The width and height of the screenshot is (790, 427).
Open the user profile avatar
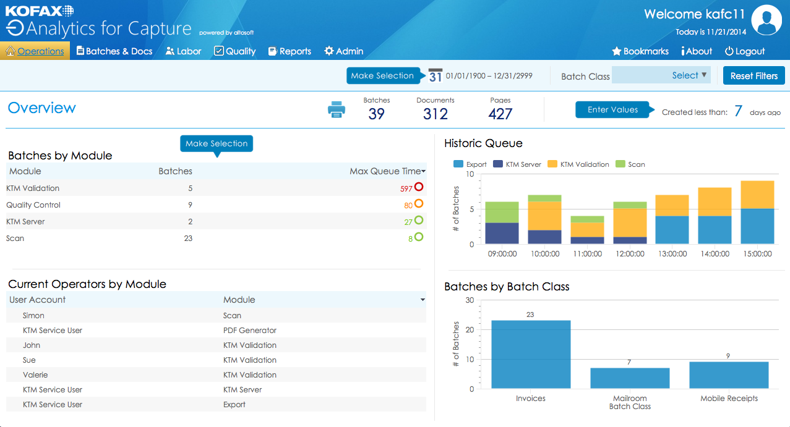766,22
